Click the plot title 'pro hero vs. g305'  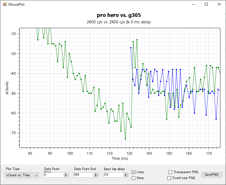(x=119, y=15)
